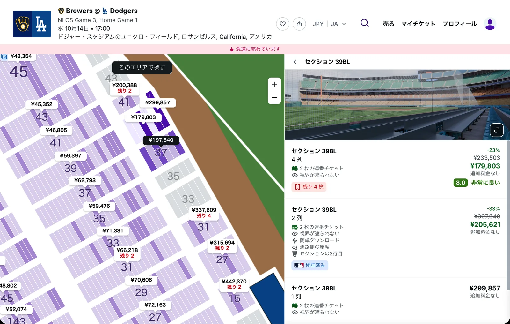This screenshot has width=510, height=324.
Task: Click the Brewers Dodgers team logo
Action: [x=32, y=24]
